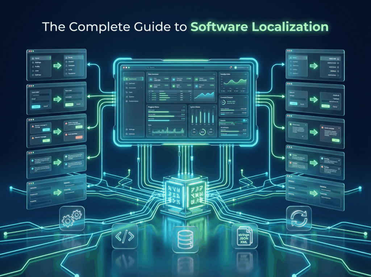Click 'Progress Status' heading in dashboard
The image size is (371, 277).
click(x=154, y=107)
